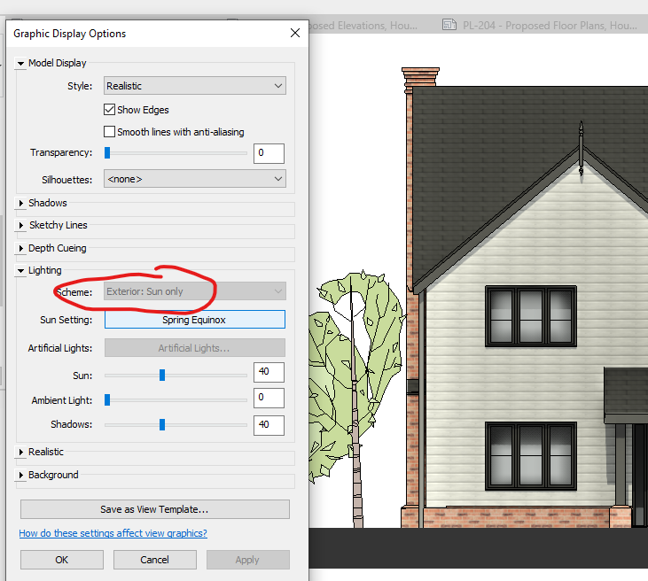
Task: Open the view graphics help link
Action: point(113,533)
